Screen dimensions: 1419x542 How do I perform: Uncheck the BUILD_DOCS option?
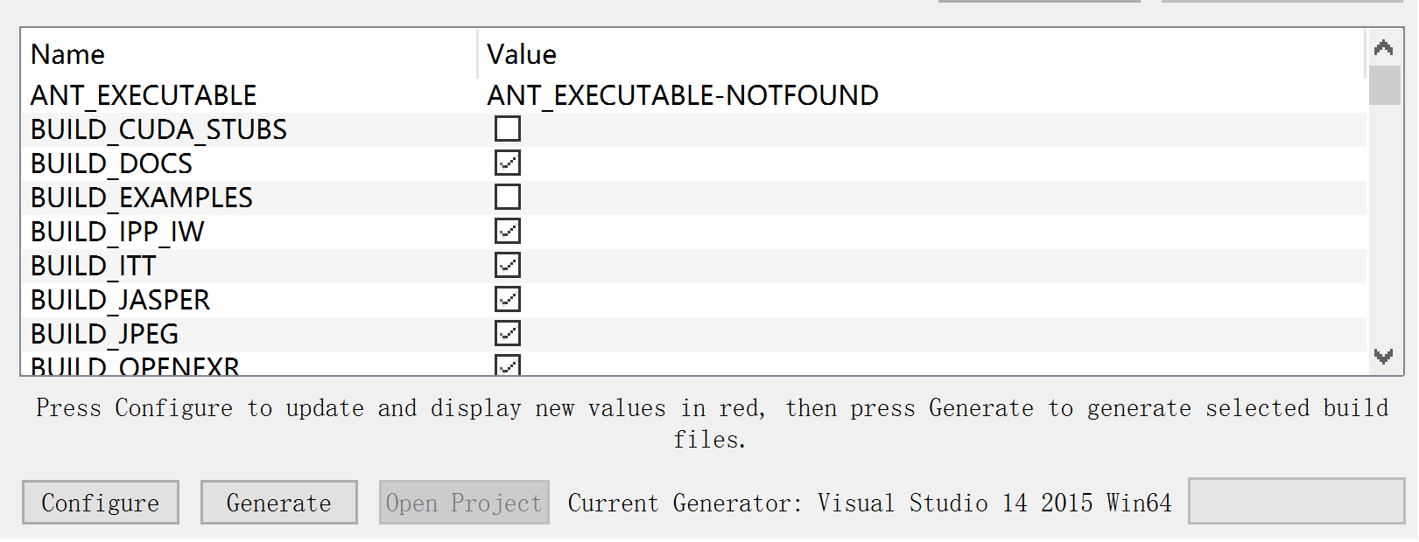click(x=508, y=163)
